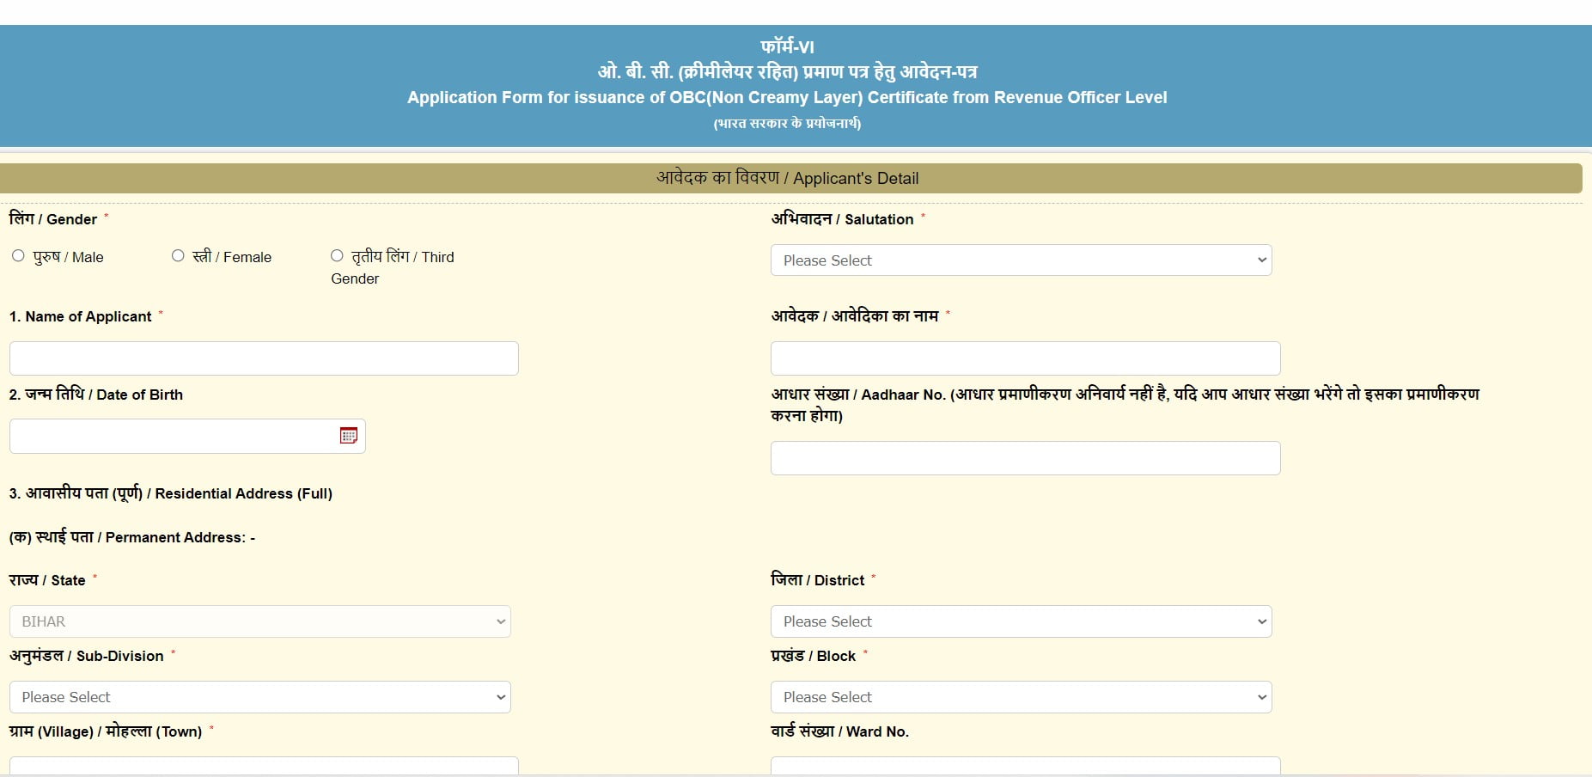
Task: Click the Name of Applicant text field
Action: pos(264,358)
